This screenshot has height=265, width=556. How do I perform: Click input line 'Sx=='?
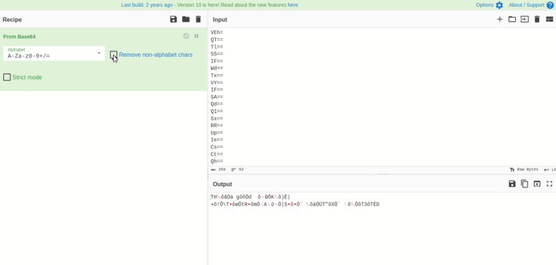tap(216, 118)
